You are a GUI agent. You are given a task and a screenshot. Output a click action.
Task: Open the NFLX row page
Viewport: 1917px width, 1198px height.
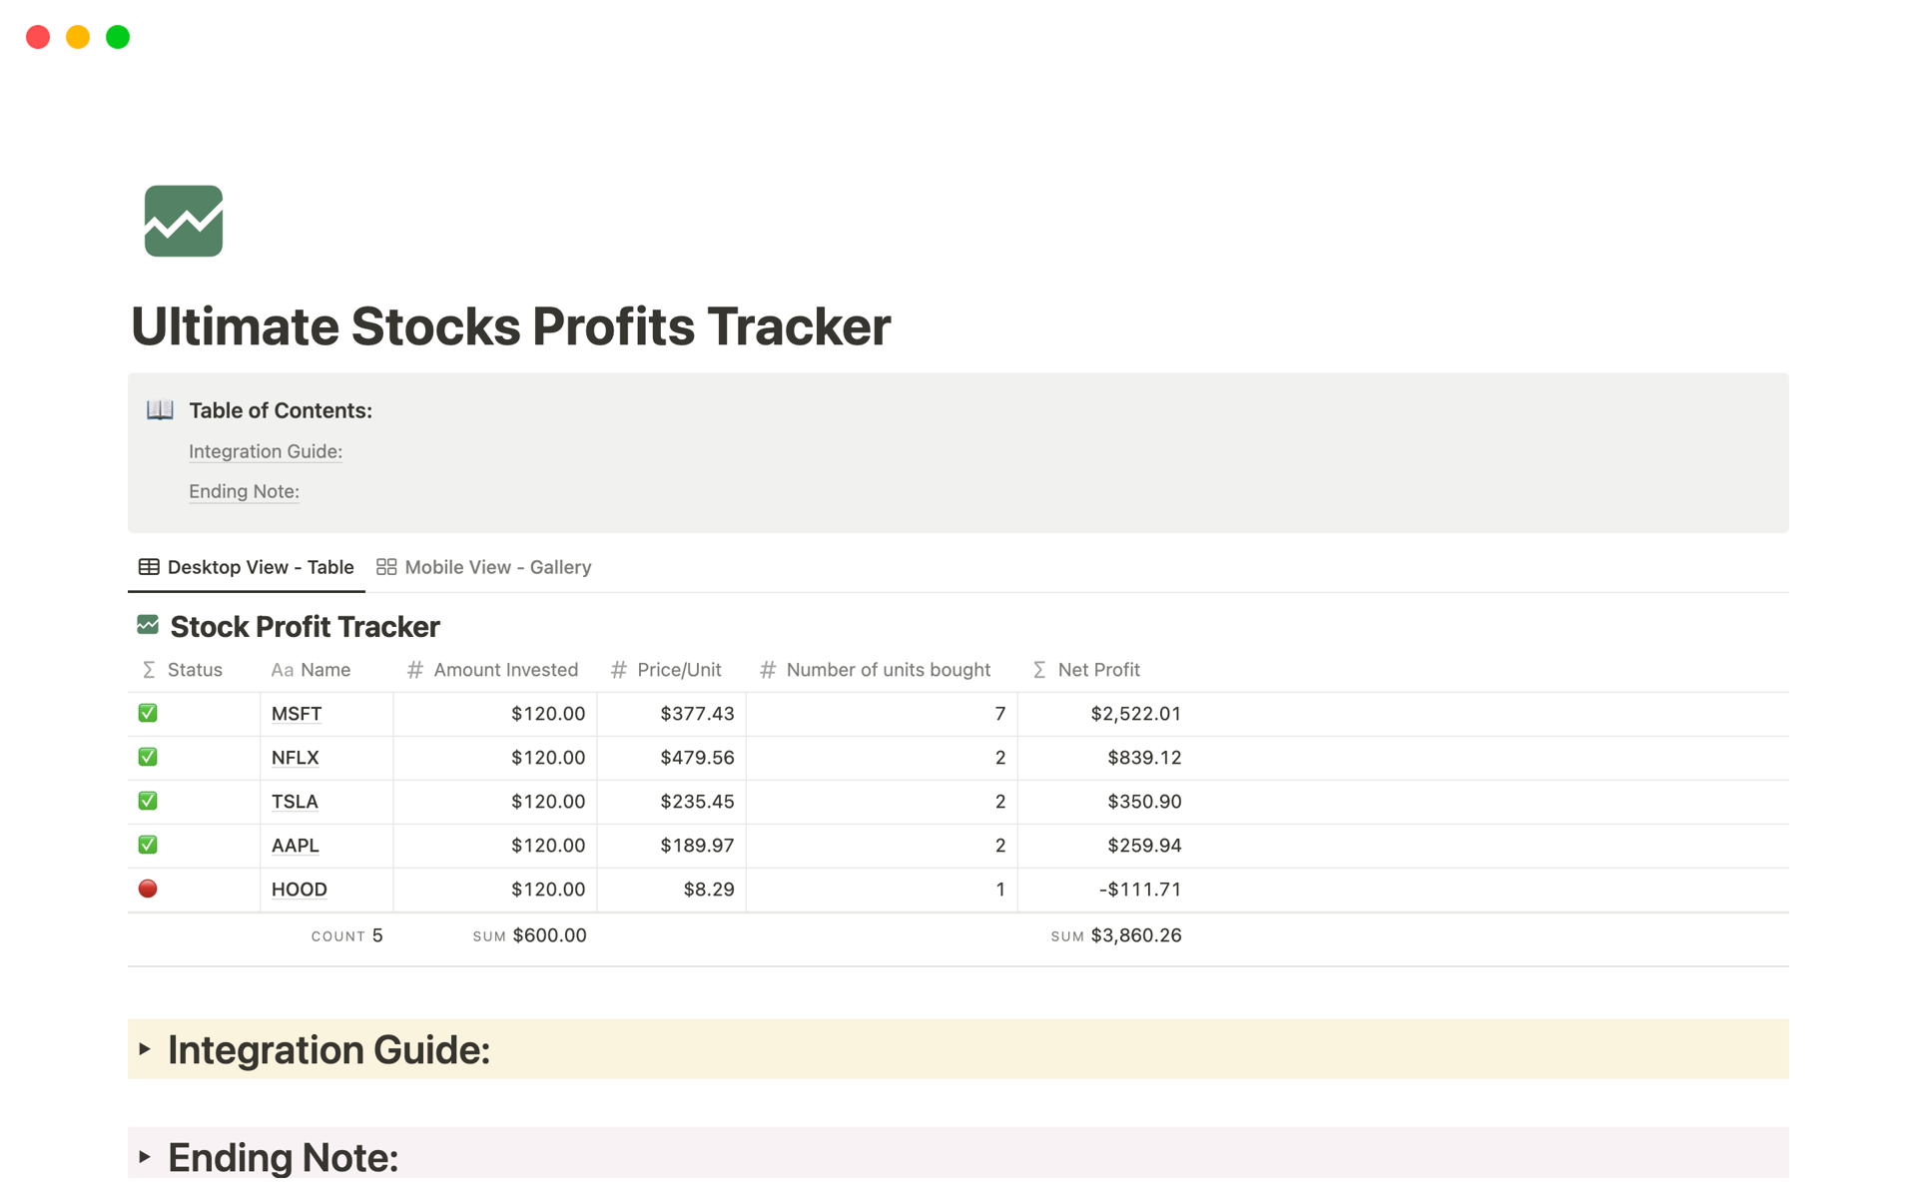pyautogui.click(x=296, y=758)
